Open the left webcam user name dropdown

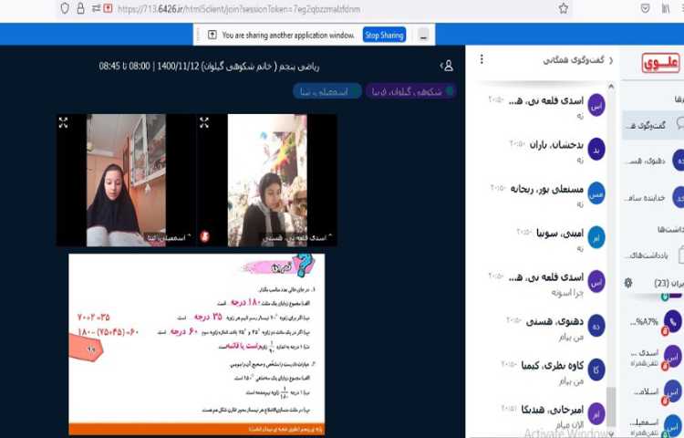click(x=170, y=237)
